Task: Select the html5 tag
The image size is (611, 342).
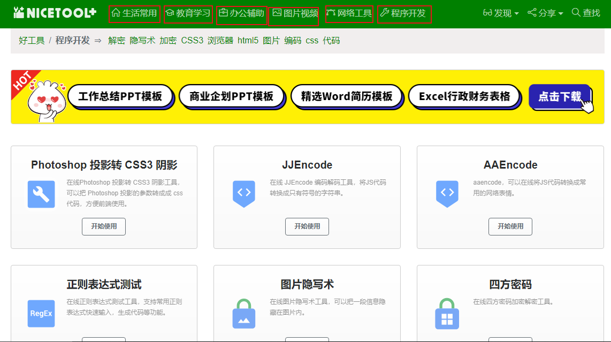Action: coord(248,41)
